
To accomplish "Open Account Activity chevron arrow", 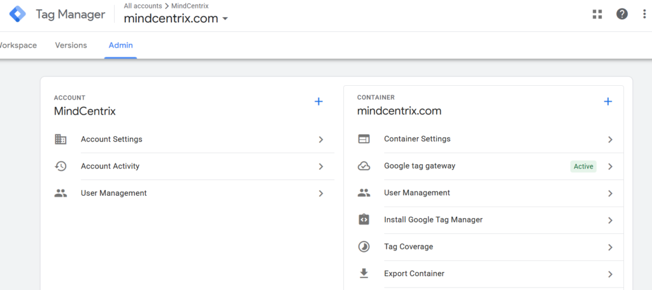I will click(321, 167).
